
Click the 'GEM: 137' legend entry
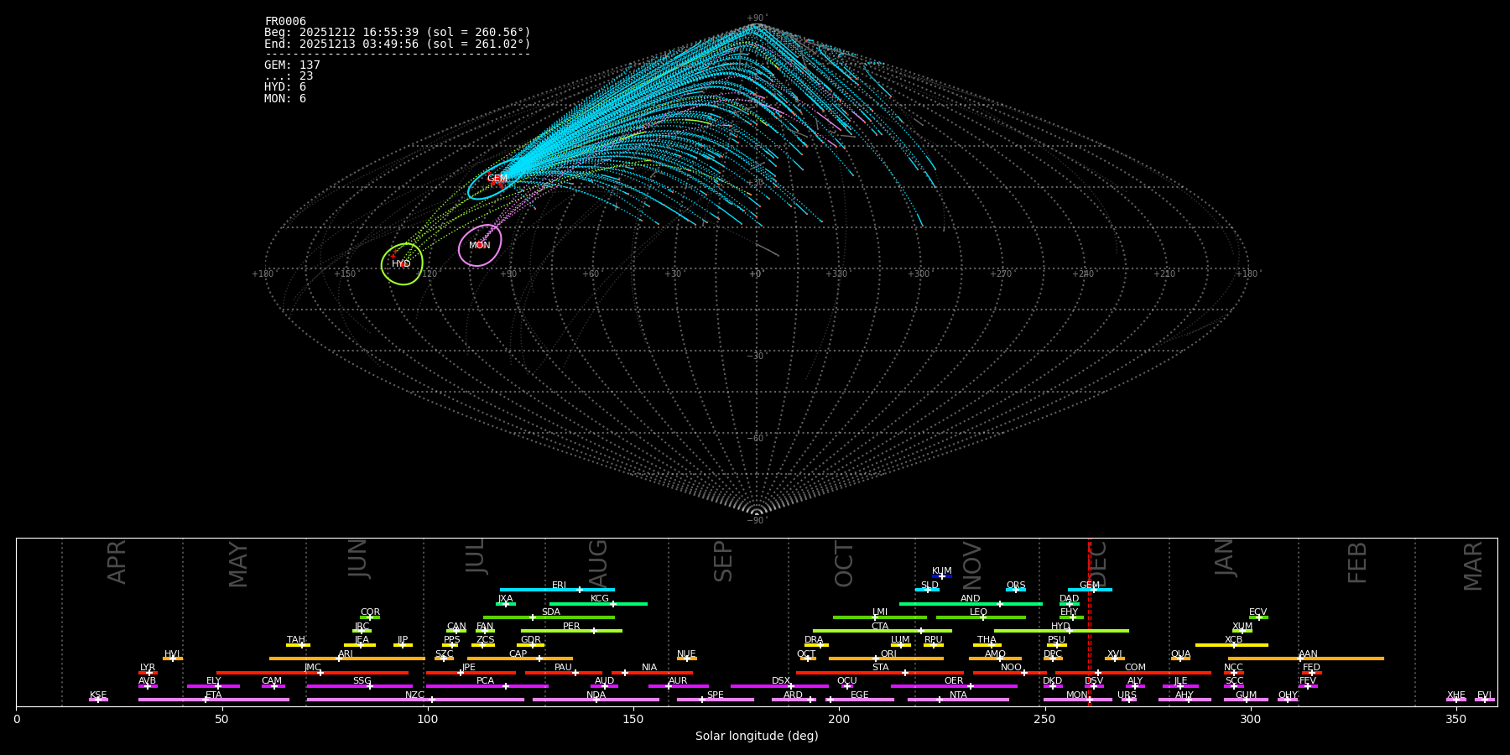(292, 65)
